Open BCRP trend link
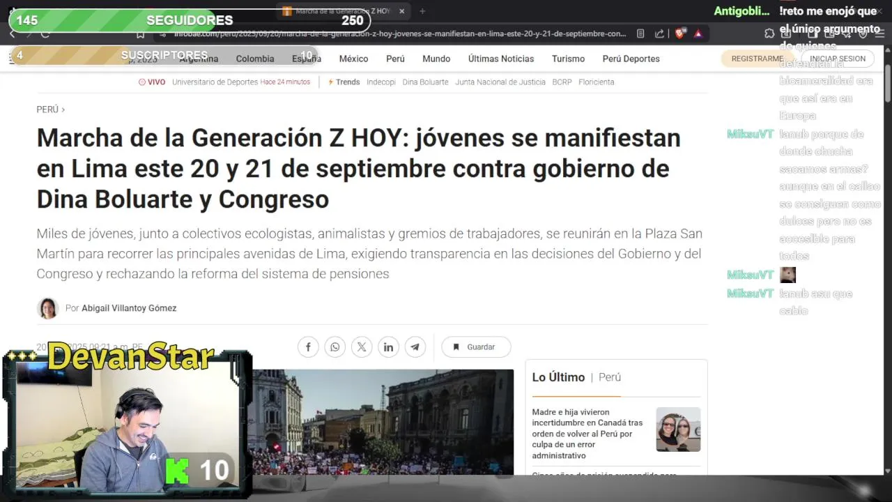This screenshot has height=502, width=892. coord(562,82)
